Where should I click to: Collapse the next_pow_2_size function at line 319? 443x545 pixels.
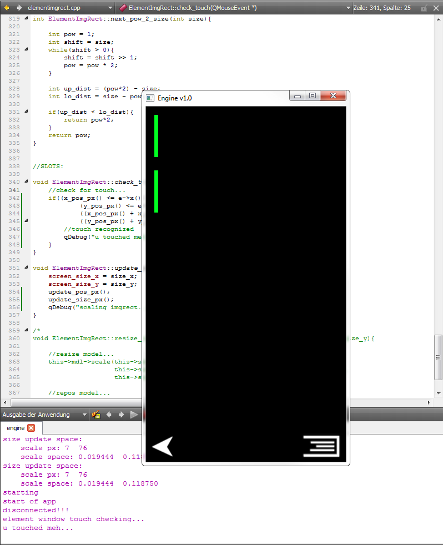click(27, 18)
